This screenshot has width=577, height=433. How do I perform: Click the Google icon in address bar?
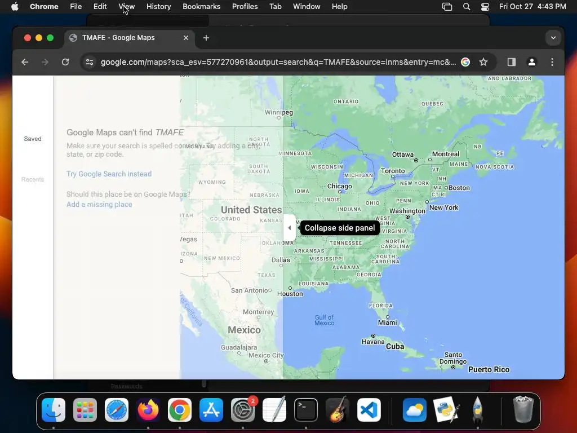tap(465, 62)
